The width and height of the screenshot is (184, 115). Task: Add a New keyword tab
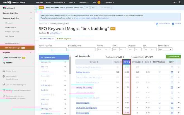coord(64,39)
